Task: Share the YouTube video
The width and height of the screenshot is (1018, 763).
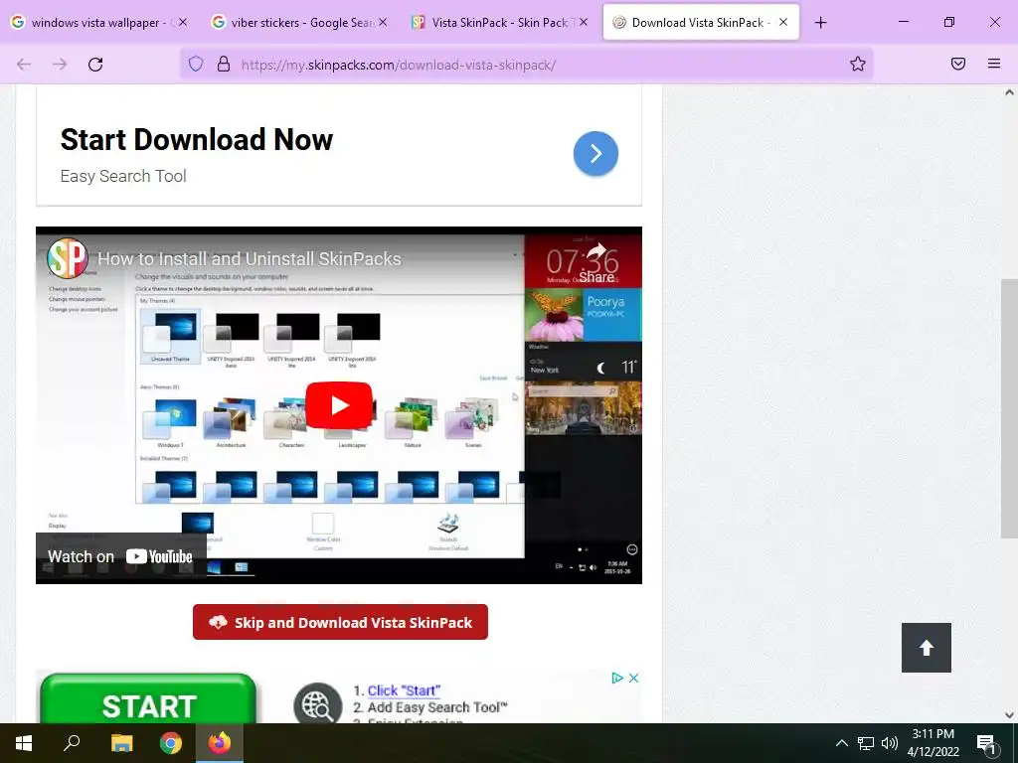Action: [x=596, y=264]
